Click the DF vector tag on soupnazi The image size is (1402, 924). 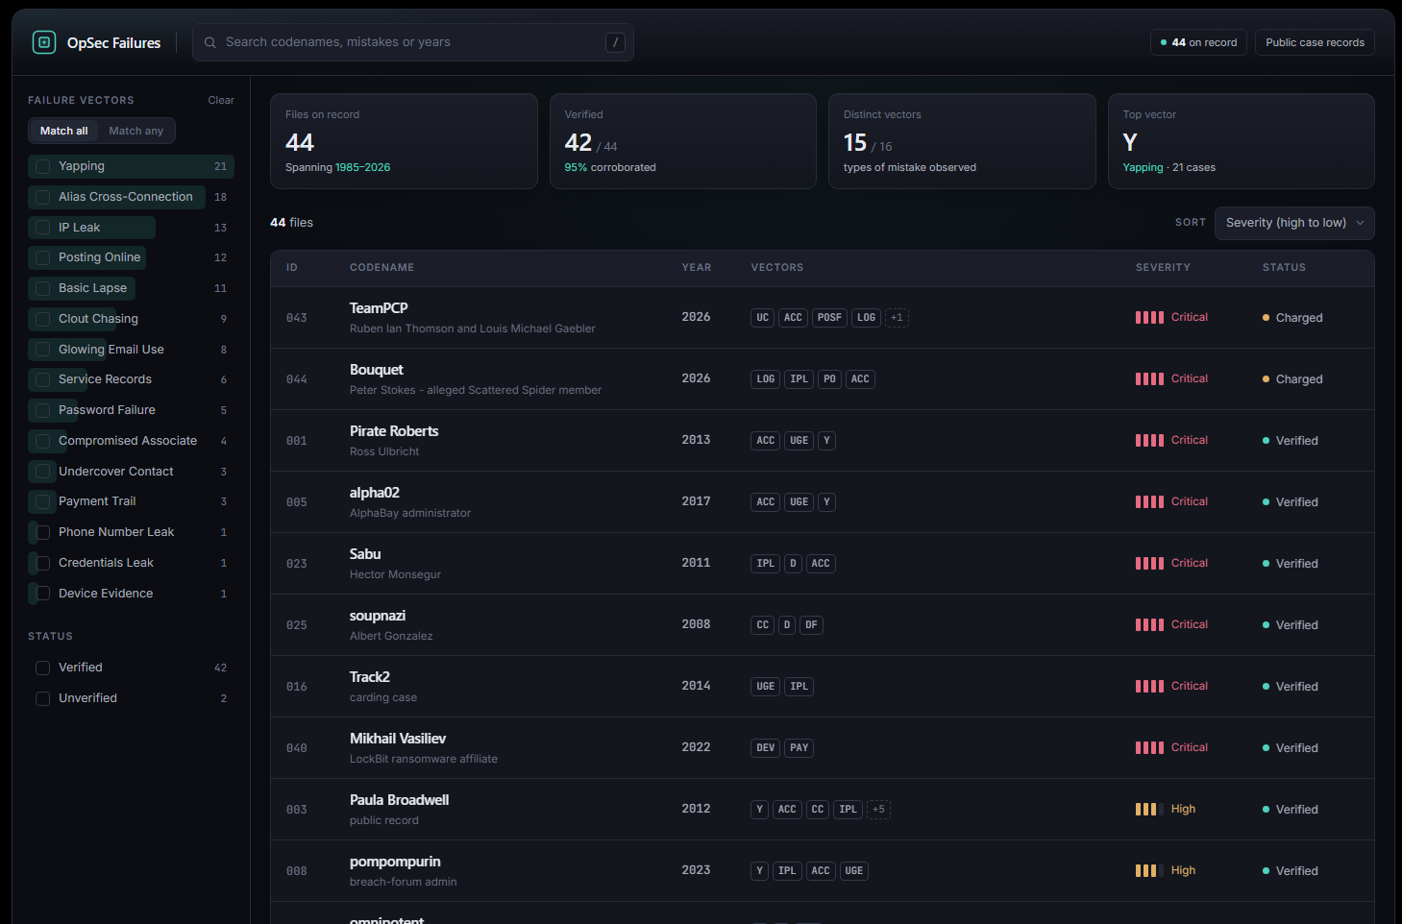[x=811, y=625]
